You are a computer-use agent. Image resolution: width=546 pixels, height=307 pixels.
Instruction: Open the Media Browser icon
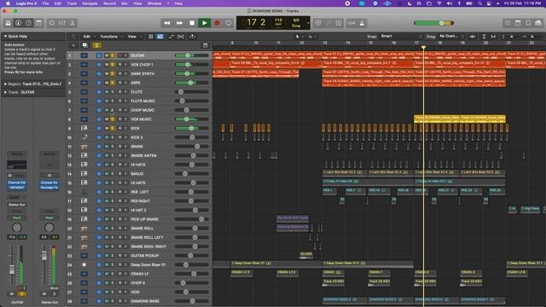tap(538, 23)
